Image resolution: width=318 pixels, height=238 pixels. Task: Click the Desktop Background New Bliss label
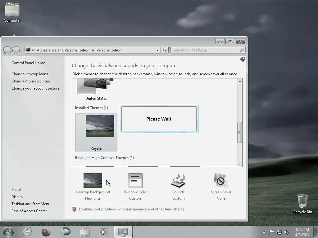(93, 195)
